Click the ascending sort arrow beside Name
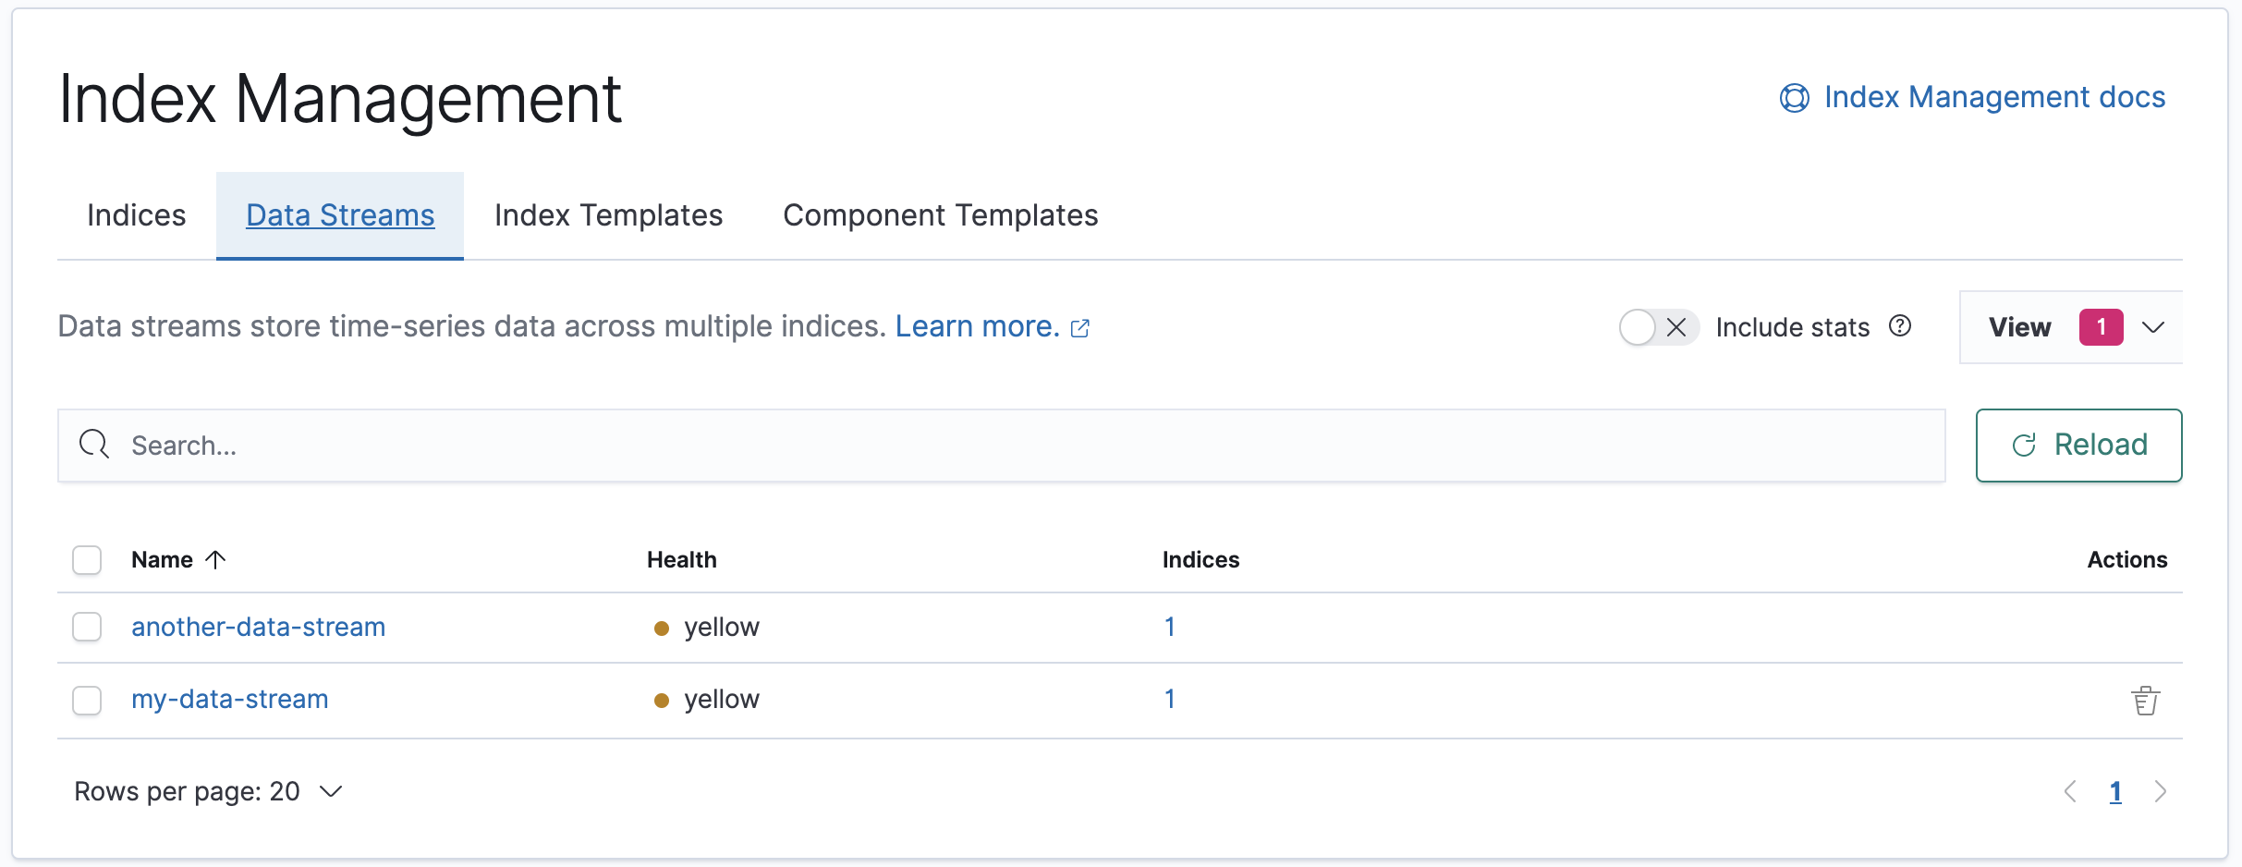The width and height of the screenshot is (2242, 867). coord(215,558)
